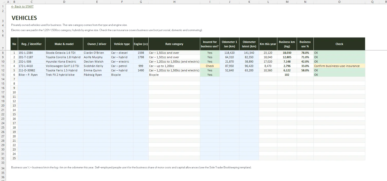Select owner cell Aoife Murphy
387x181 pixels.
click(97, 57)
